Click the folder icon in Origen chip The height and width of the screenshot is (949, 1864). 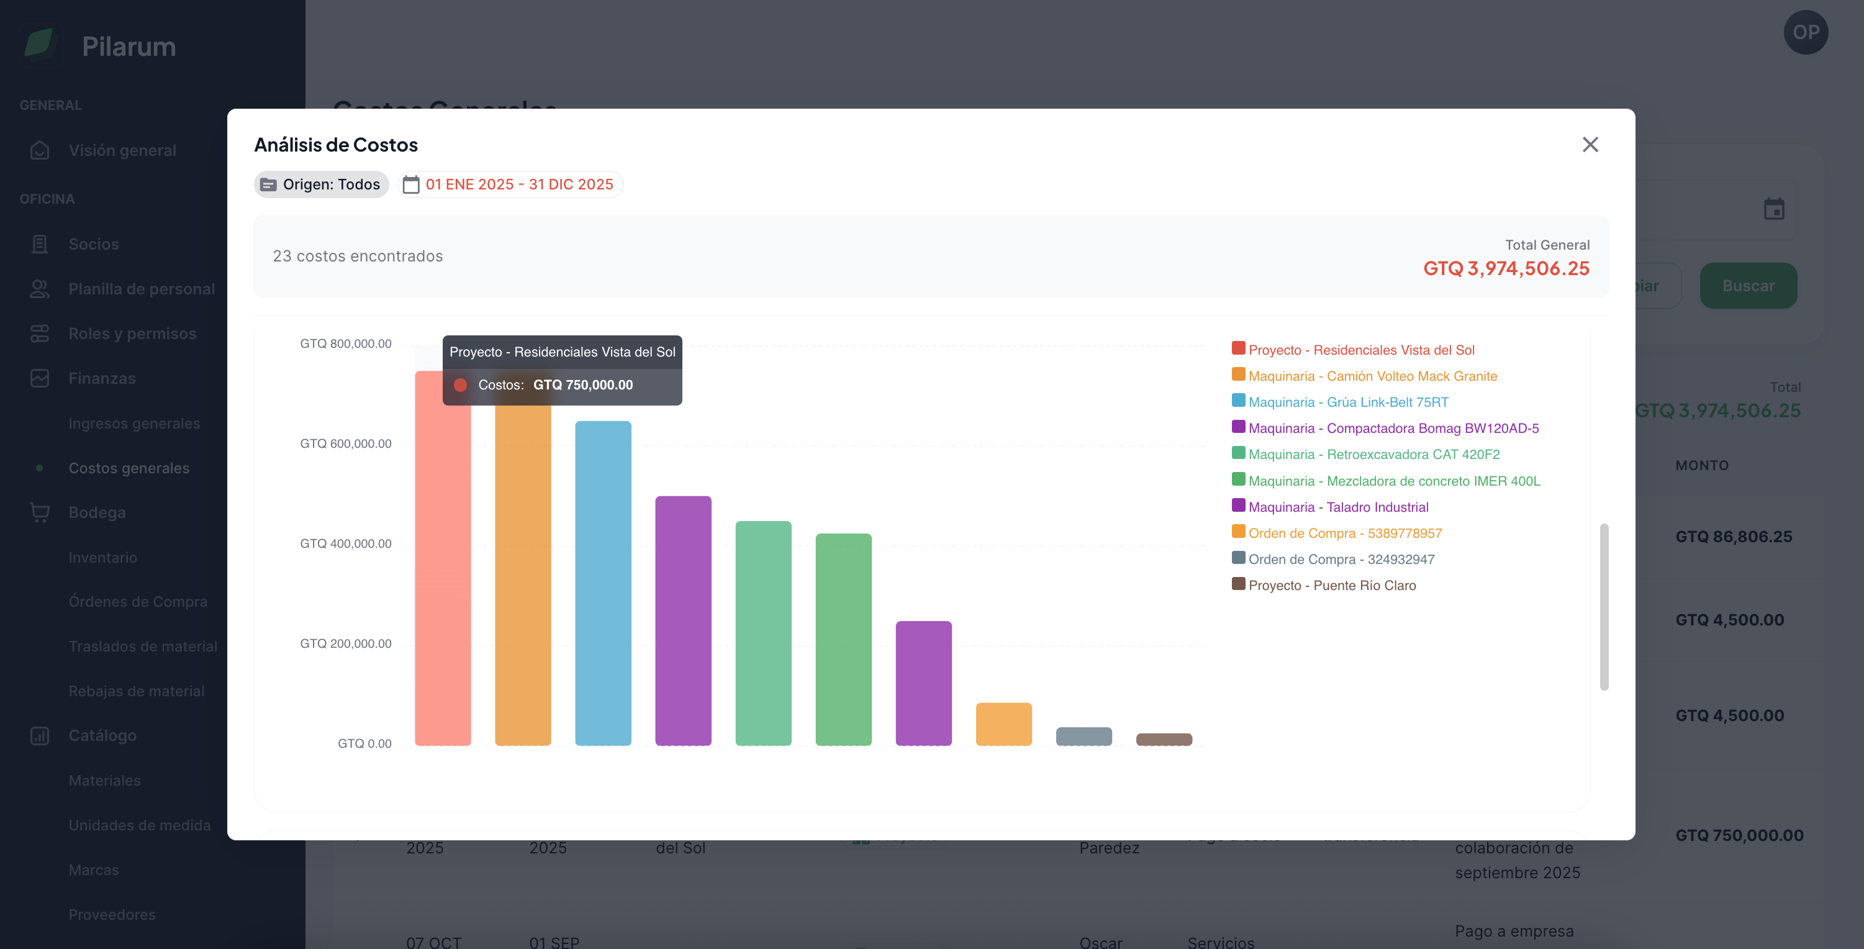268,184
